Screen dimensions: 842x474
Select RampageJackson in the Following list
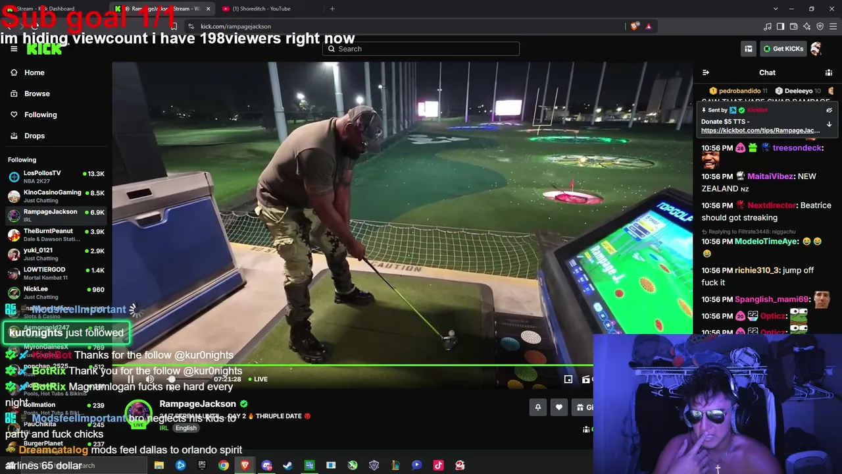56,215
